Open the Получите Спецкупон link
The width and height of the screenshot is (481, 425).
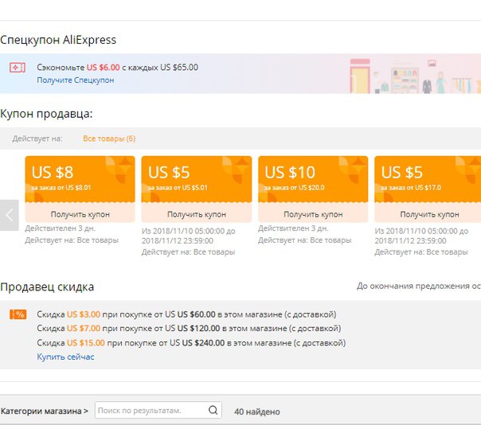click(76, 80)
